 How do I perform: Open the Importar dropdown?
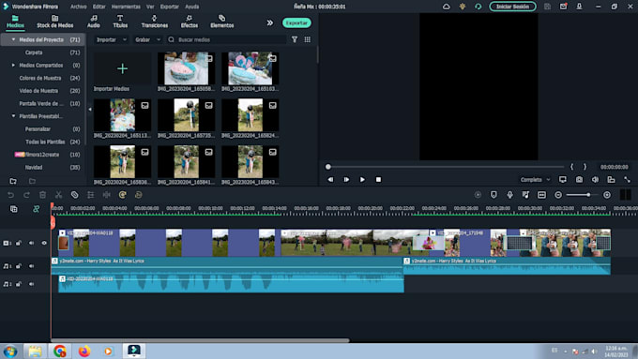click(x=111, y=39)
